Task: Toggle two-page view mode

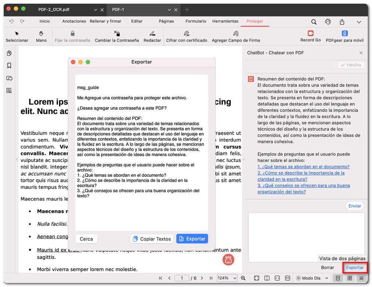Action: [349, 278]
